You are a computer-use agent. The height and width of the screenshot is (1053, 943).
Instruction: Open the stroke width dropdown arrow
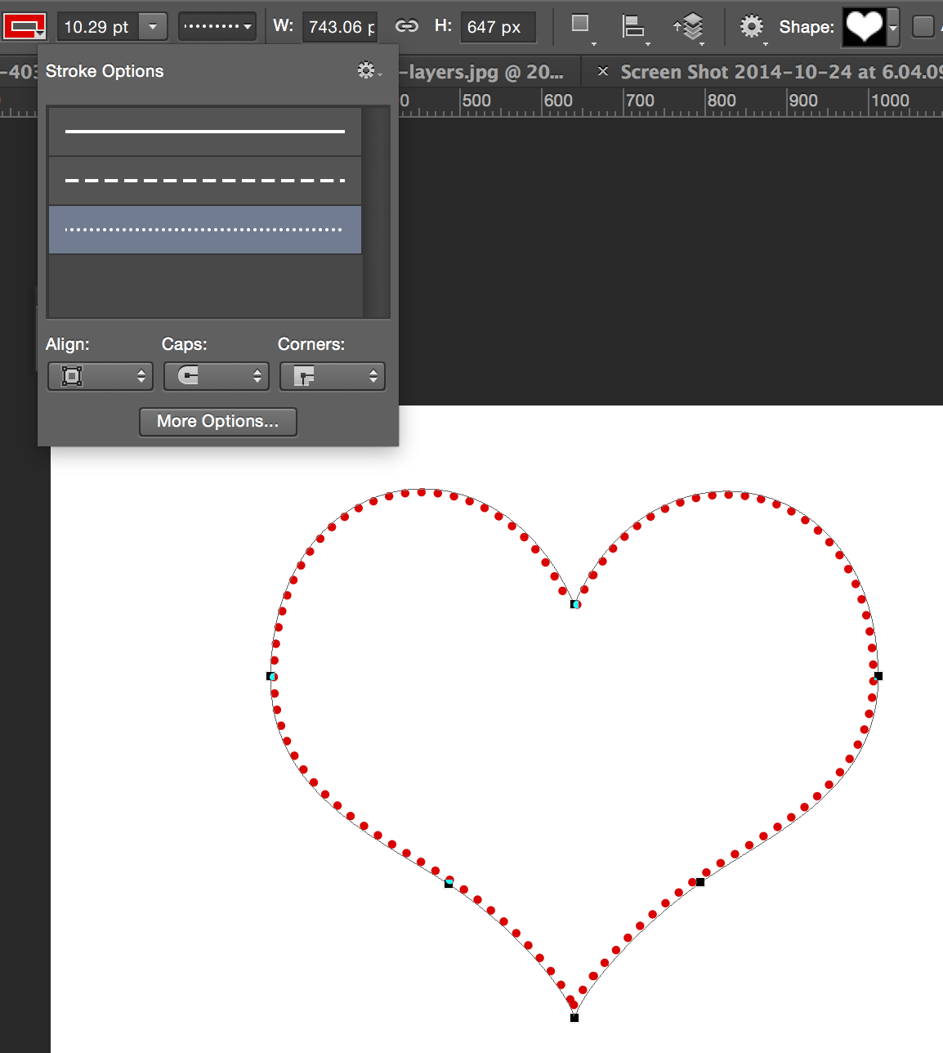[153, 26]
